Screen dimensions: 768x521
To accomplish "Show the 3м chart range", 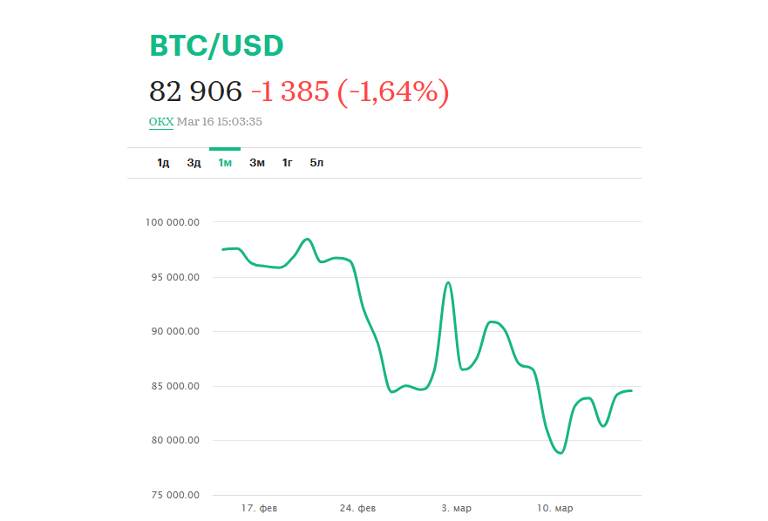I will point(256,163).
